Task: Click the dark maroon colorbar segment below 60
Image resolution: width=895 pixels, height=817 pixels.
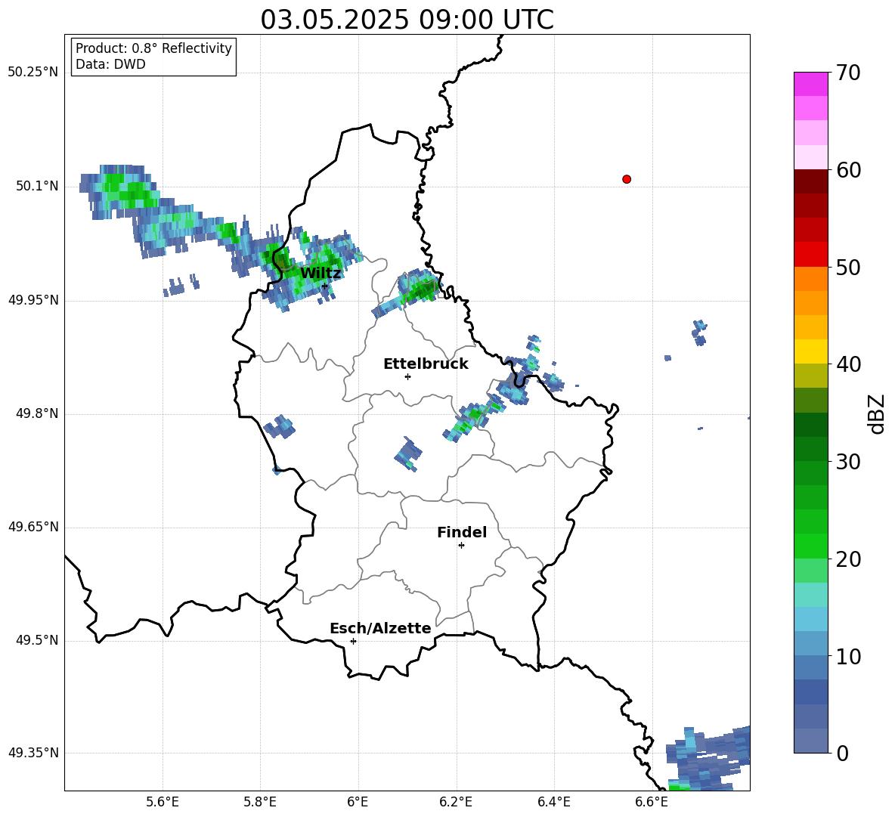Action: (810, 181)
